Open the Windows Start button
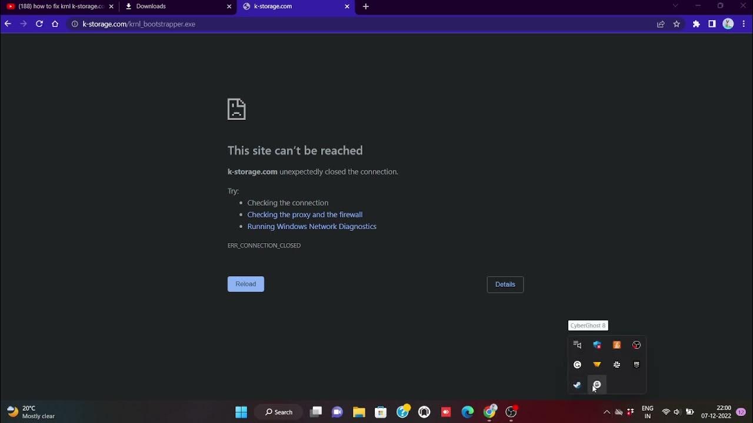This screenshot has width=753, height=423. 241,412
